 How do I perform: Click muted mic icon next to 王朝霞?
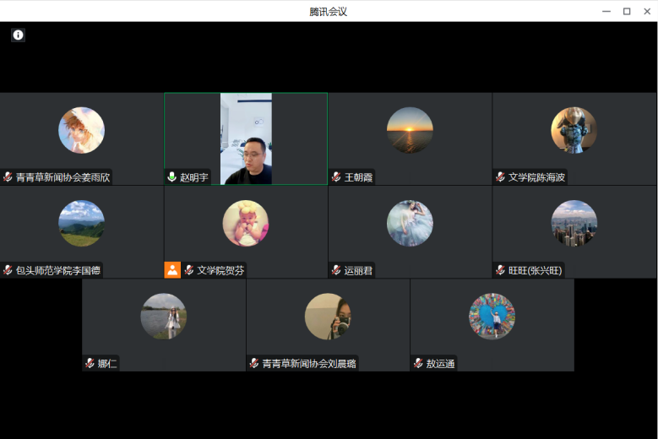pos(336,177)
